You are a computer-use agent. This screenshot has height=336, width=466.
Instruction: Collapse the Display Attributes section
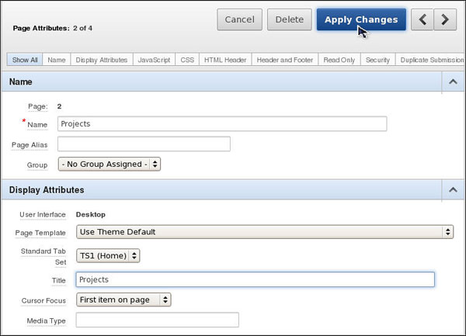click(451, 189)
